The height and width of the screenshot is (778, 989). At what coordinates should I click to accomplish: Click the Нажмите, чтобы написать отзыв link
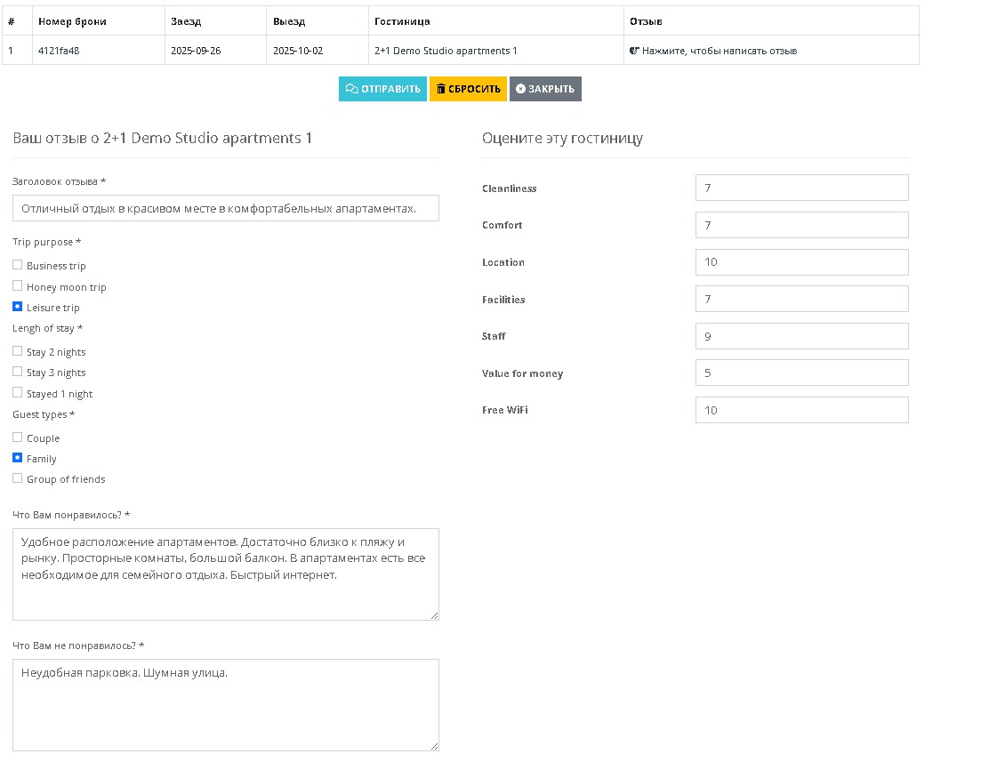[719, 51]
